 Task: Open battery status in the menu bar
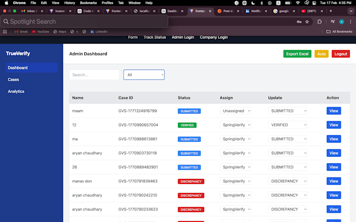[288, 3]
